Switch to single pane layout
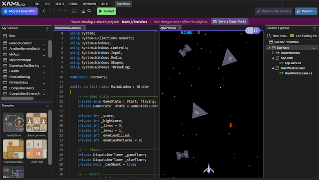 (x=249, y=31)
